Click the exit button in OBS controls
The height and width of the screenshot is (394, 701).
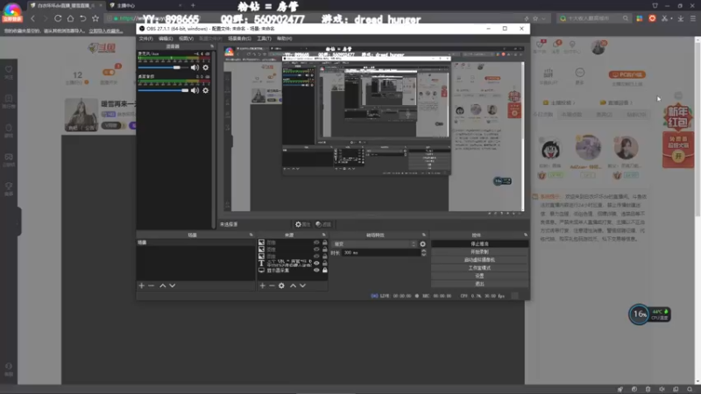479,284
